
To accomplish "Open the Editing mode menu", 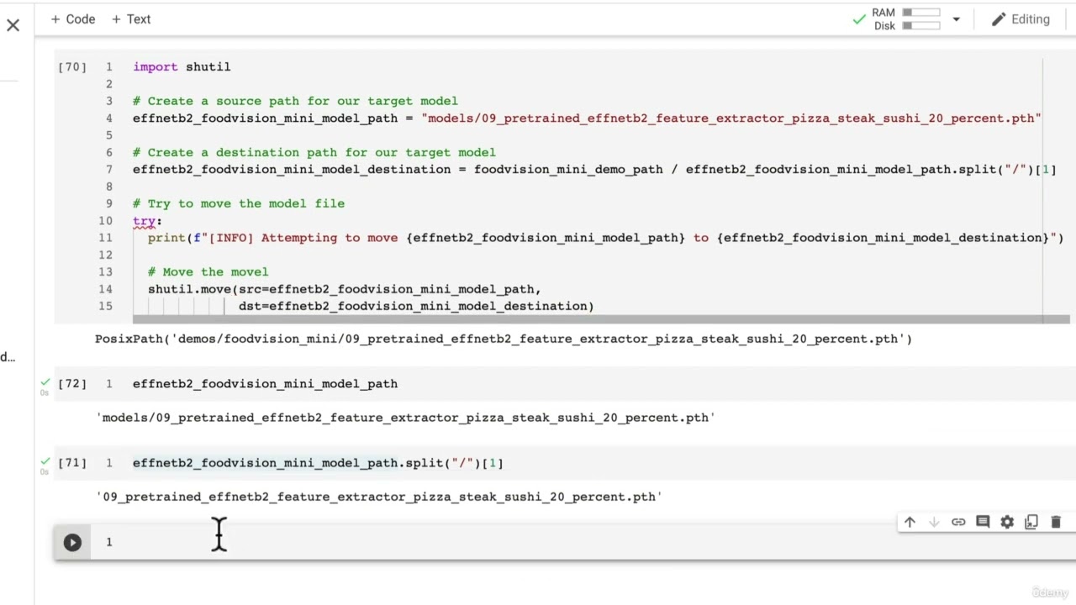I will click(1021, 18).
